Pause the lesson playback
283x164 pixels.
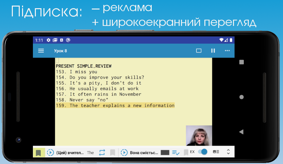coord(213,51)
